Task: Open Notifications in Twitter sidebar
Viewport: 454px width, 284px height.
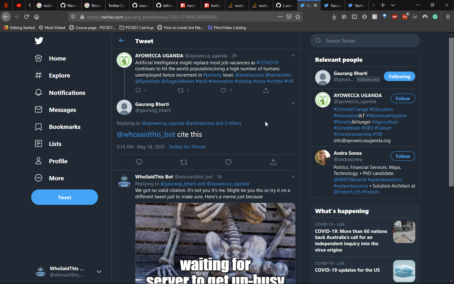Action: pyautogui.click(x=60, y=93)
